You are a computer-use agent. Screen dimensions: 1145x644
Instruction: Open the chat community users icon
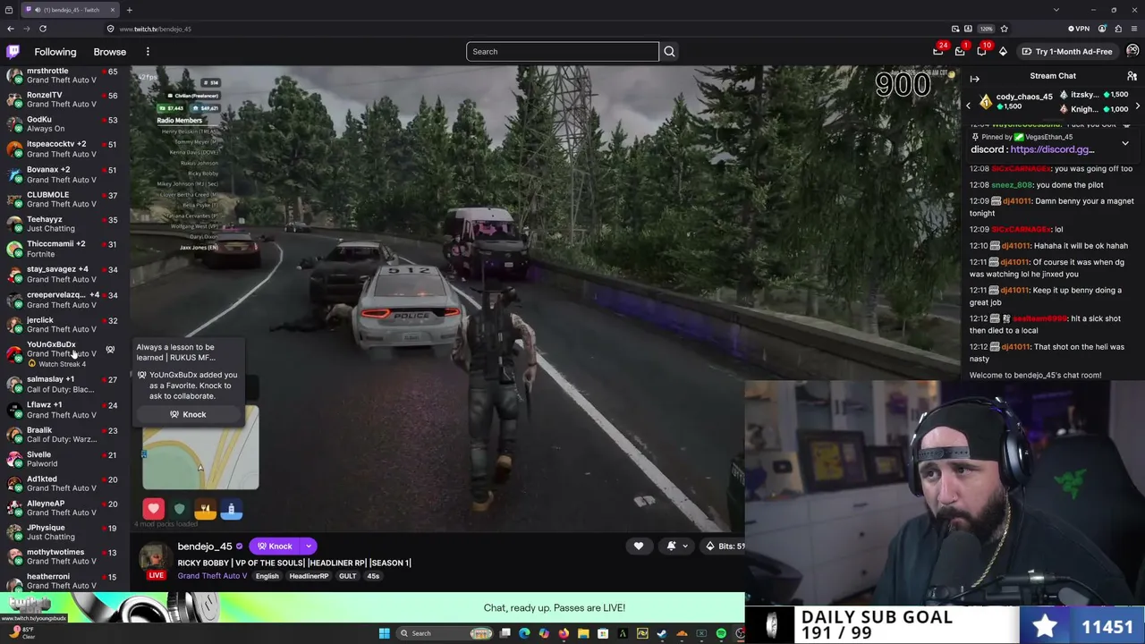point(1132,76)
